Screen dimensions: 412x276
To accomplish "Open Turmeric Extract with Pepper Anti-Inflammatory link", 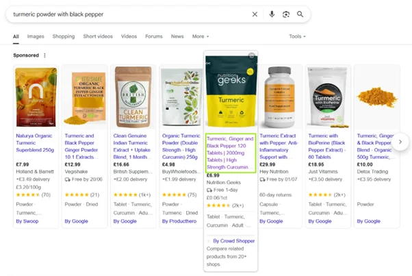I will (x=279, y=147).
